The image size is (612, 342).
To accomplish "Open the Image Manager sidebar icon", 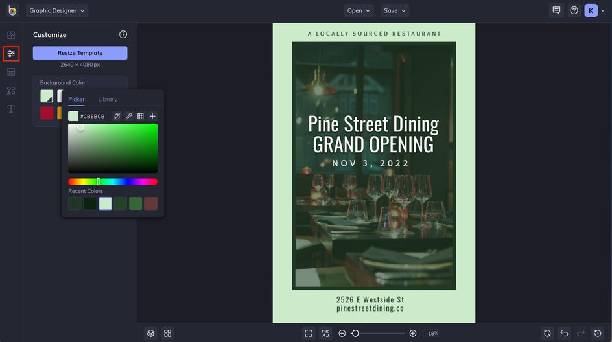I will [11, 35].
